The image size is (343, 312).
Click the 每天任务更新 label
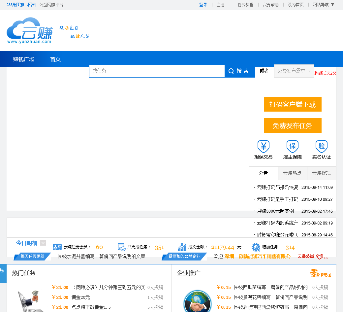[32, 257]
